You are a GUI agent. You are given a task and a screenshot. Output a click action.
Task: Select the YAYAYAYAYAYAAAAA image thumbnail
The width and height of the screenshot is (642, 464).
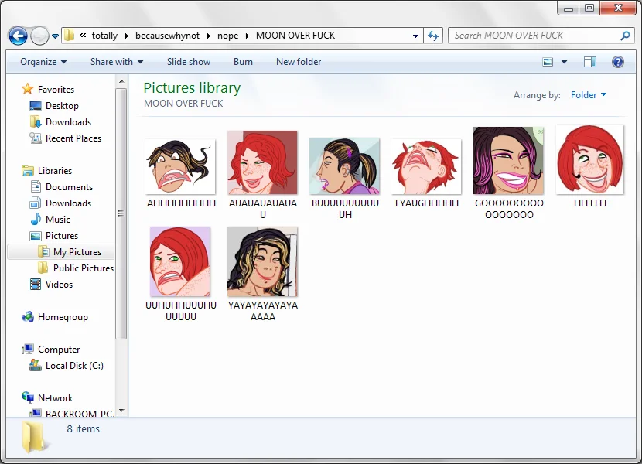tap(262, 261)
